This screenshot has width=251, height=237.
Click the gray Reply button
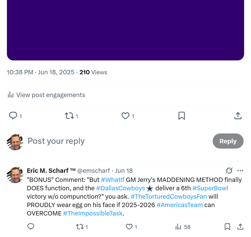[228, 141]
